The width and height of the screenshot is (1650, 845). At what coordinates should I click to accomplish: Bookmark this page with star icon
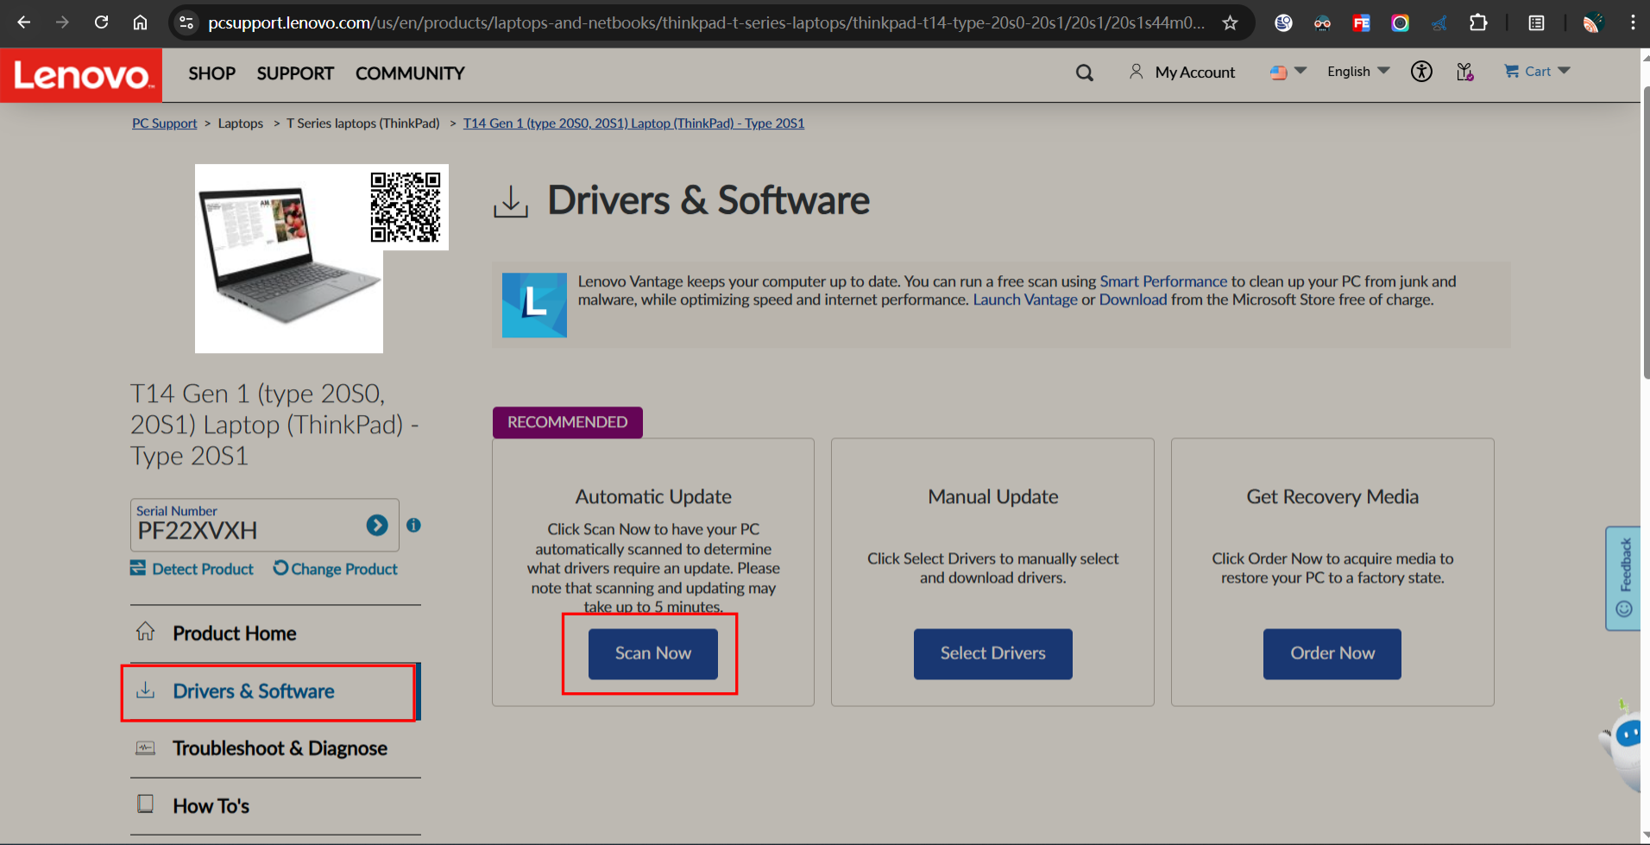coord(1230,23)
